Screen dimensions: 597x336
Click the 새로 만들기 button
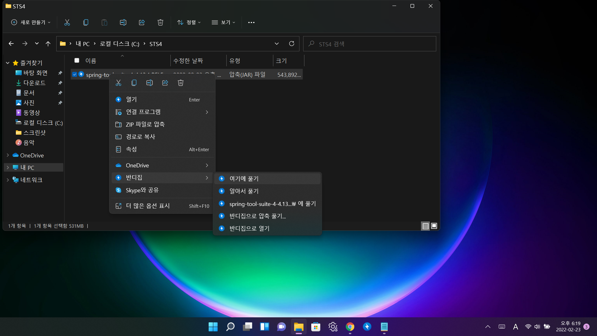coord(31,22)
